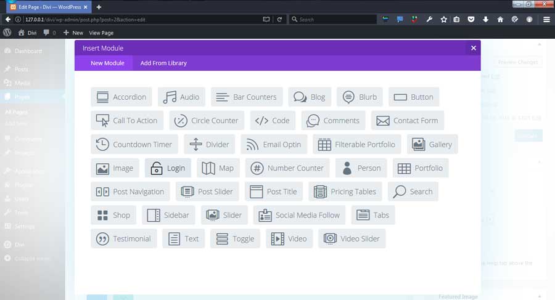Add the Video Slider module
The image size is (555, 300).
(x=352, y=239)
